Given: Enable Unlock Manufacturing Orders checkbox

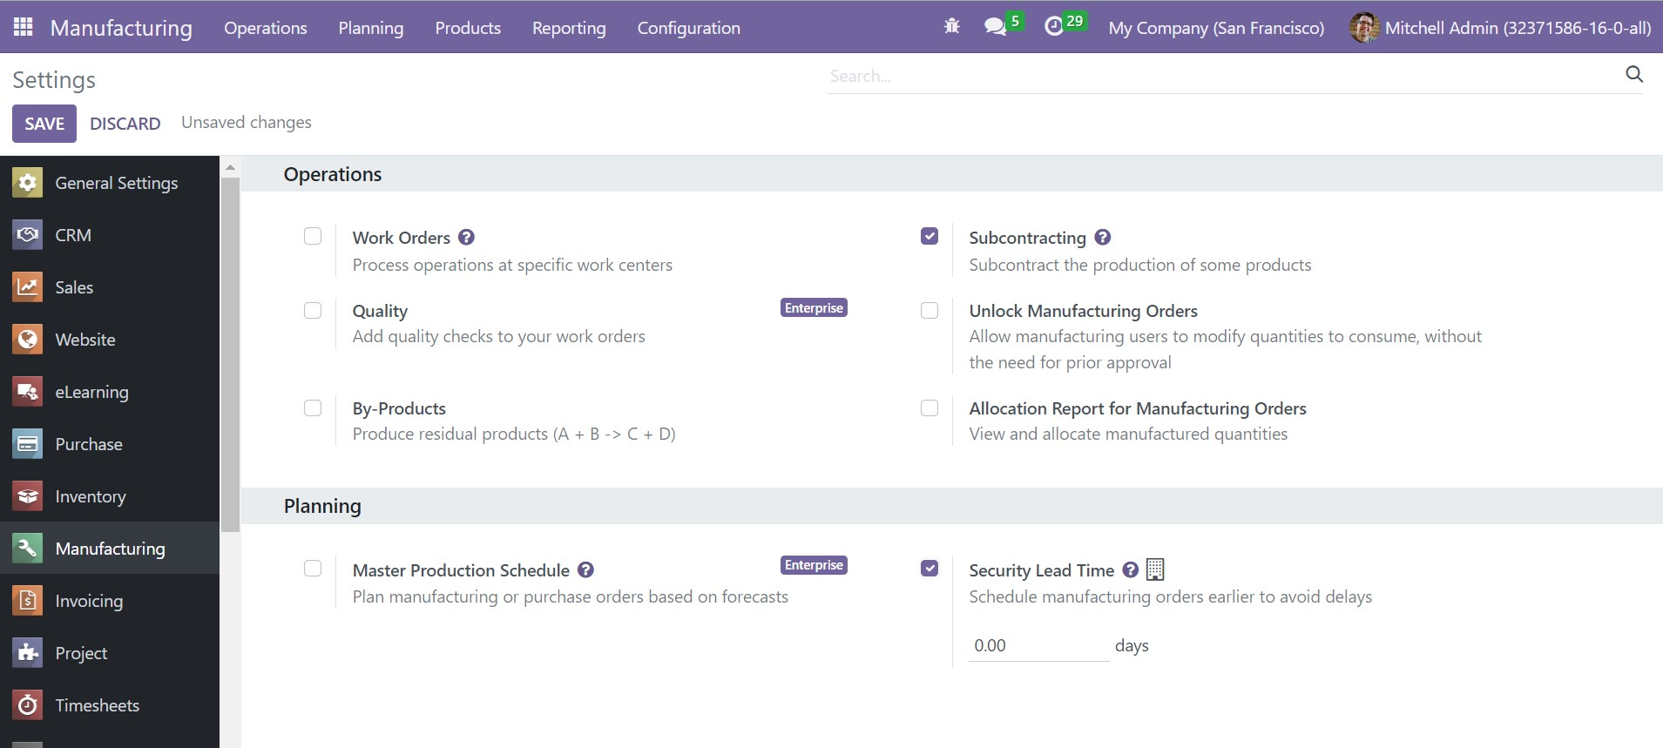Looking at the screenshot, I should pyautogui.click(x=930, y=310).
